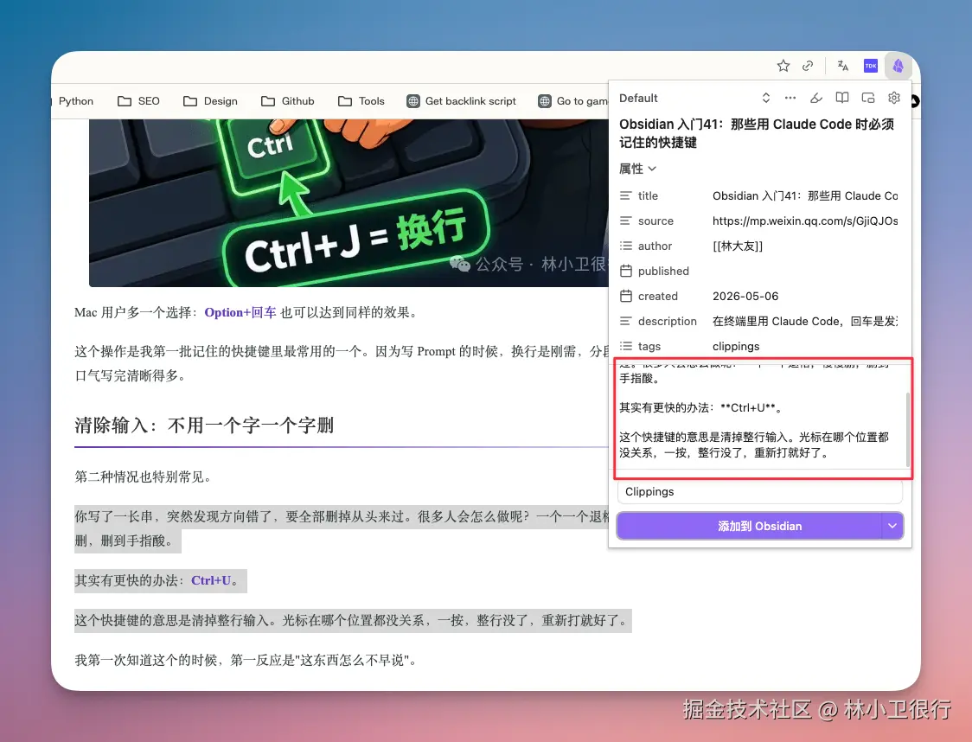The width and height of the screenshot is (972, 742).
Task: Click the 添加到 Obsidian button
Action: pos(749,527)
